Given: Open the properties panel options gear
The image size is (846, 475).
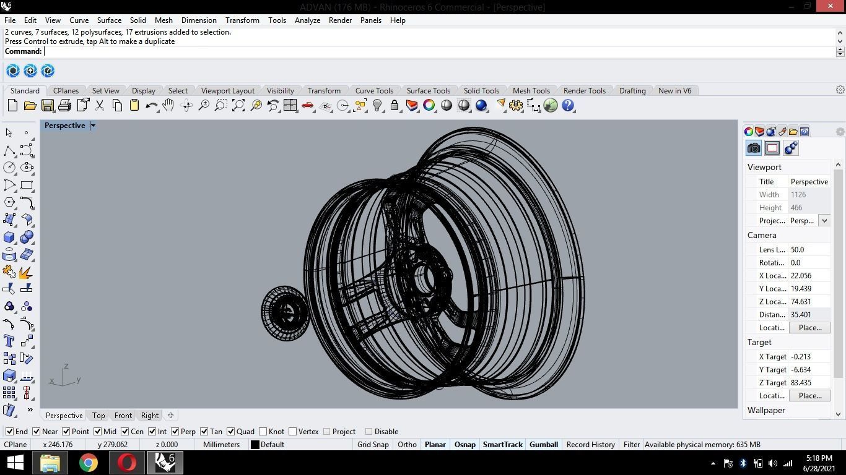Looking at the screenshot, I should click(x=840, y=132).
